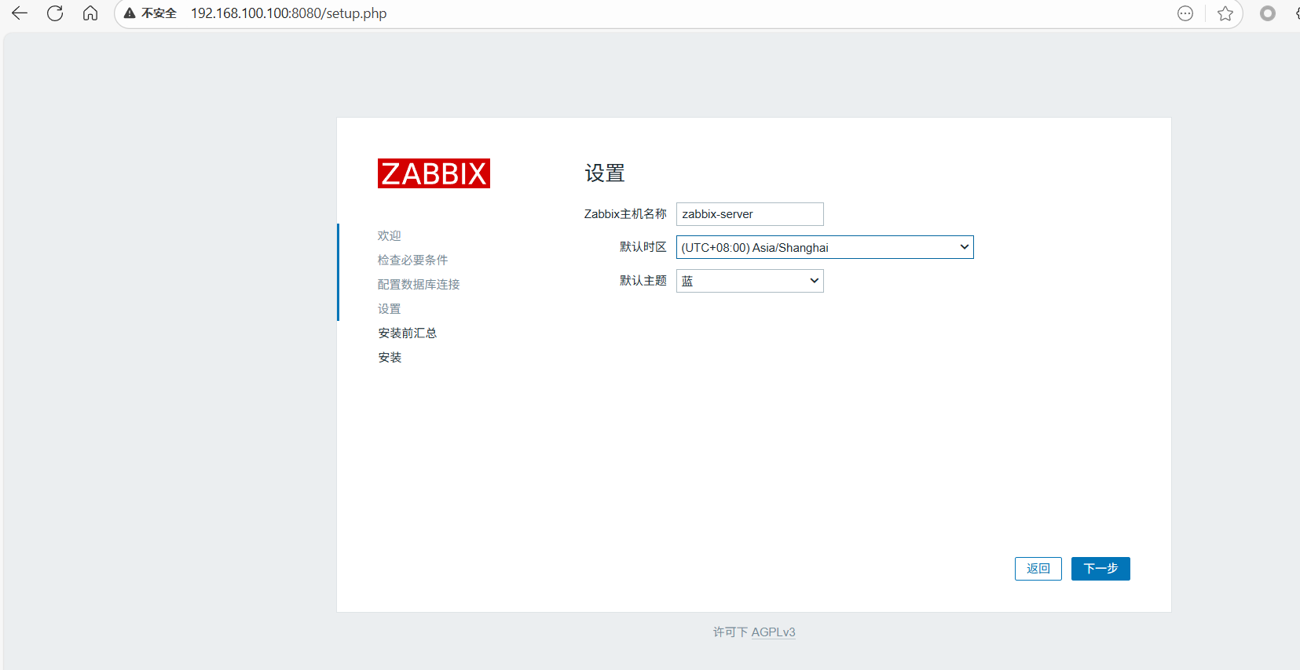Proceed with the 下一步 button
Image resolution: width=1300 pixels, height=670 pixels.
[x=1100, y=569]
